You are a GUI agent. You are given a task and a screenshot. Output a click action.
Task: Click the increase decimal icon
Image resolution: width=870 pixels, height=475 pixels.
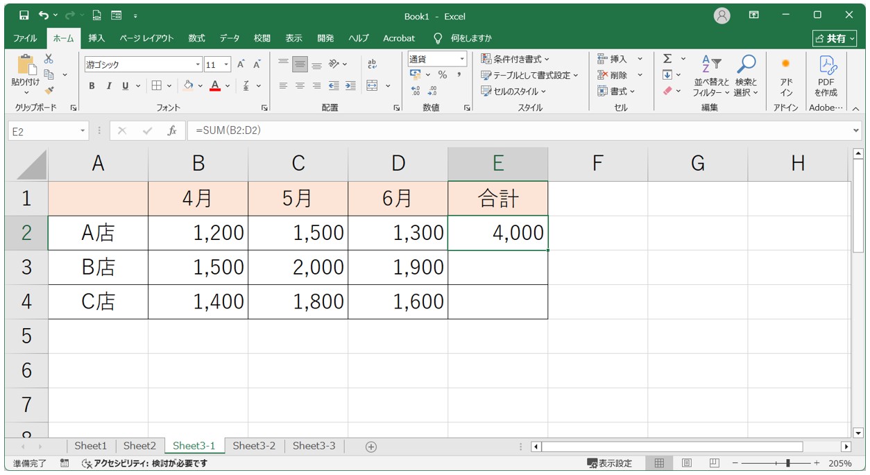pyautogui.click(x=416, y=91)
